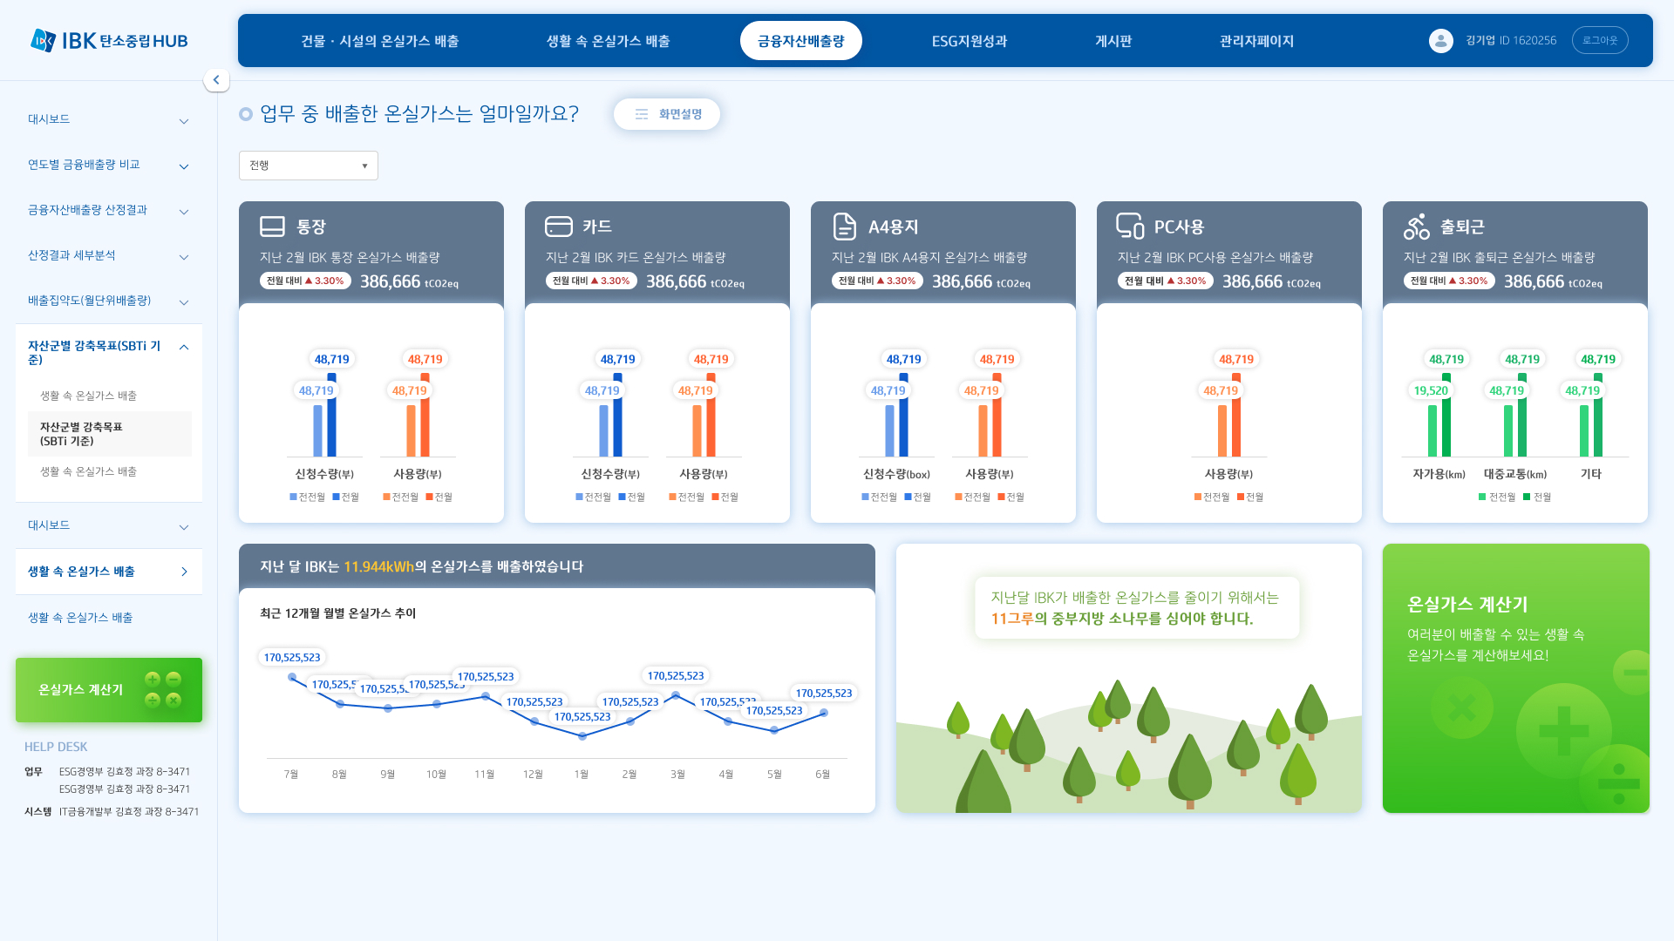
Task: Open the sidebar 온실가스 계산기 banner
Action: 109,690
